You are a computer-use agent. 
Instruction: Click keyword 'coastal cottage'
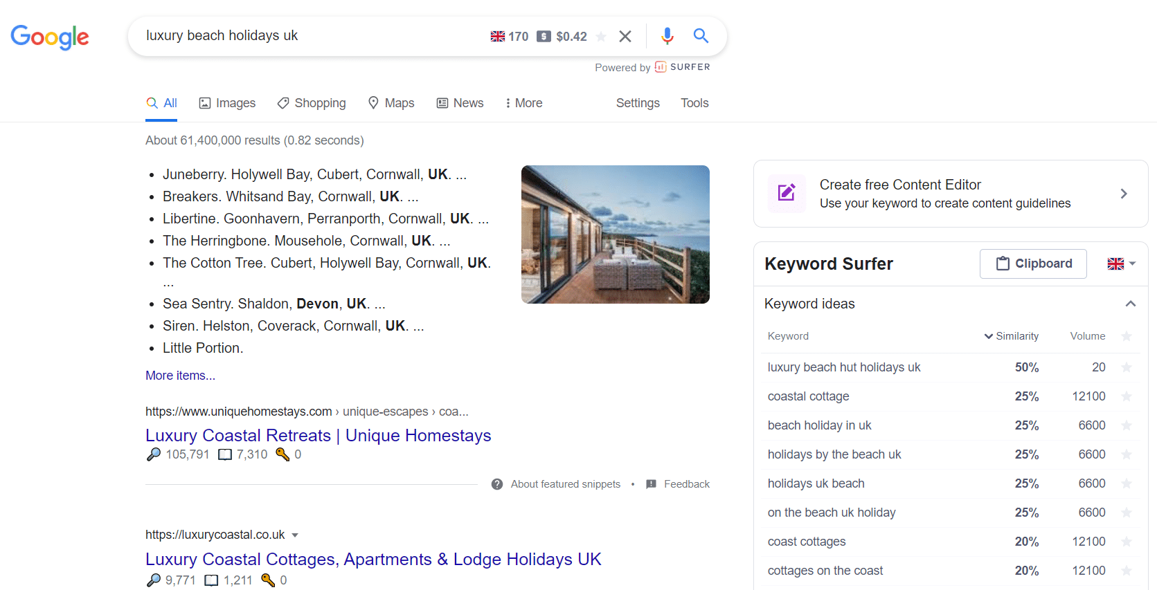point(808,396)
